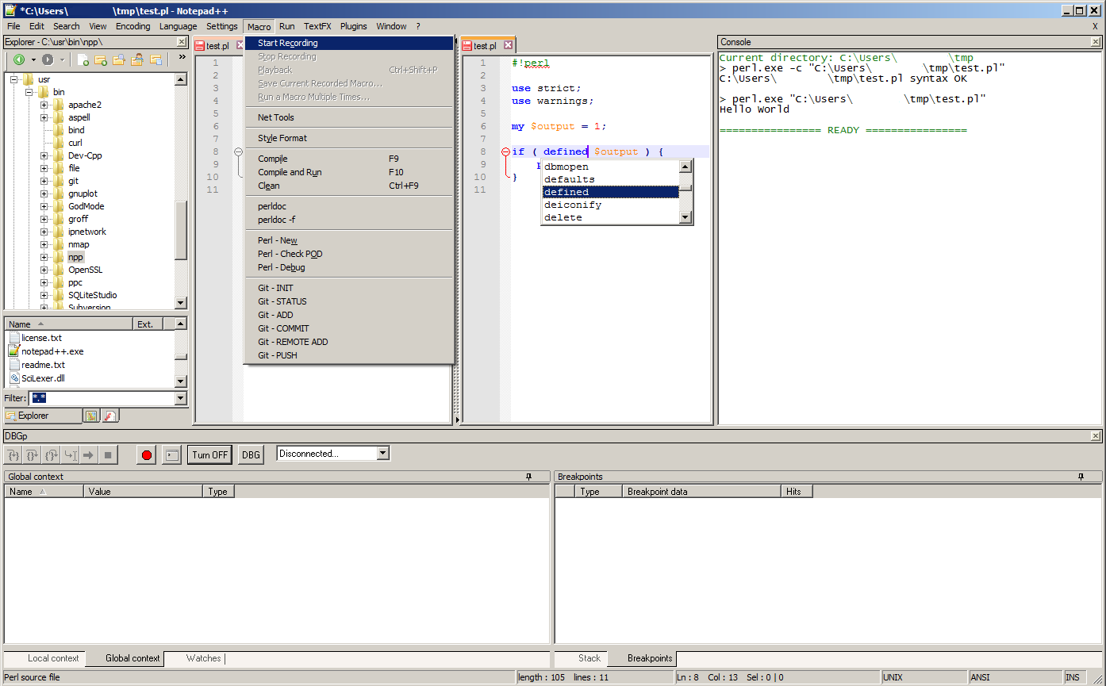Toggle INS overwrite mode in status bar
The width and height of the screenshot is (1106, 686).
[1072, 676]
